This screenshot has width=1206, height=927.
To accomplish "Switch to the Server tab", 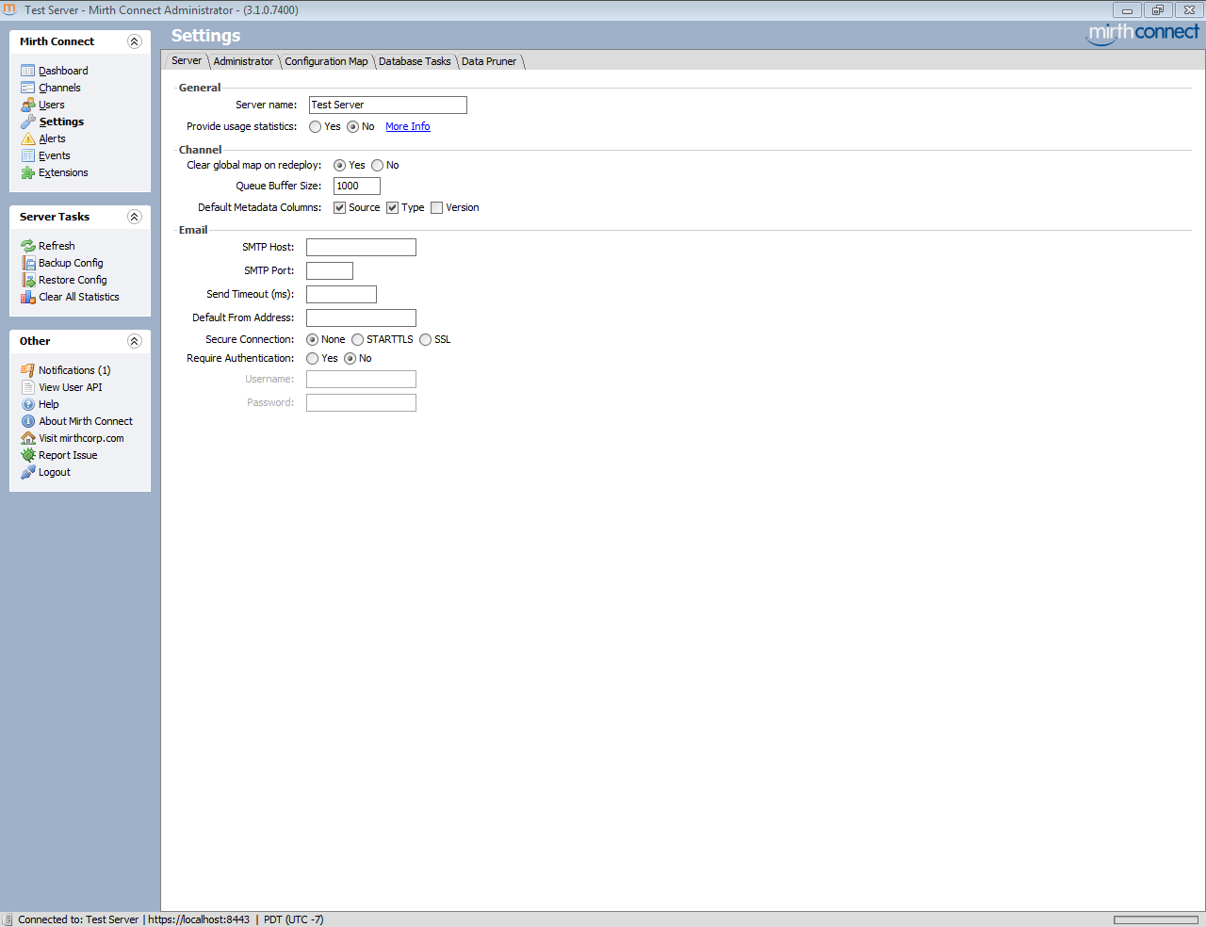I will coord(187,61).
